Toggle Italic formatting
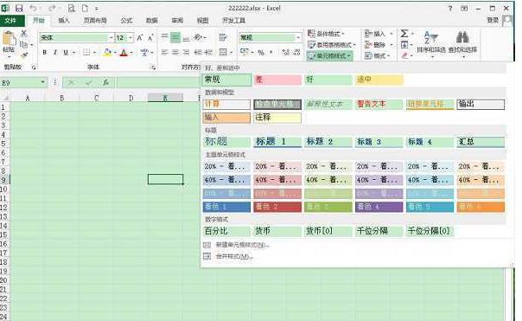Screen dimensions: 522x321 (x=55, y=52)
